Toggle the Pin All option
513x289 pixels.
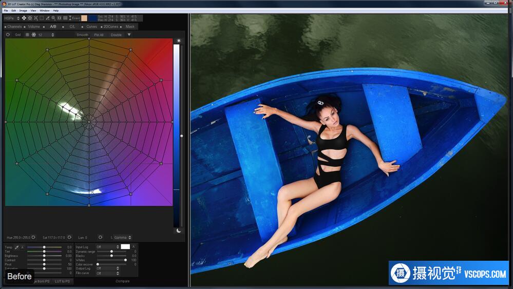(x=99, y=35)
